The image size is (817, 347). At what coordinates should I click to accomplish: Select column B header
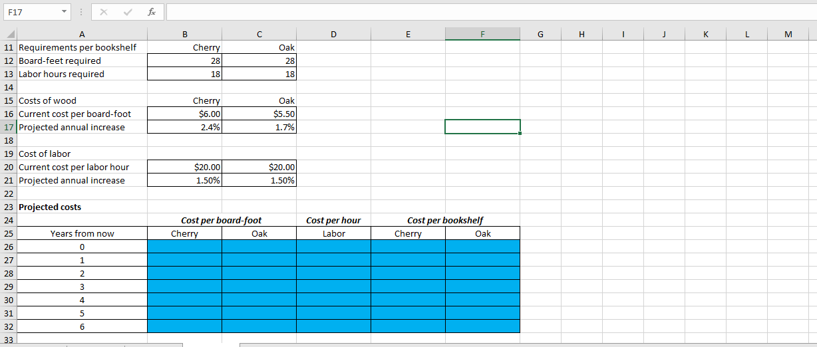click(184, 35)
